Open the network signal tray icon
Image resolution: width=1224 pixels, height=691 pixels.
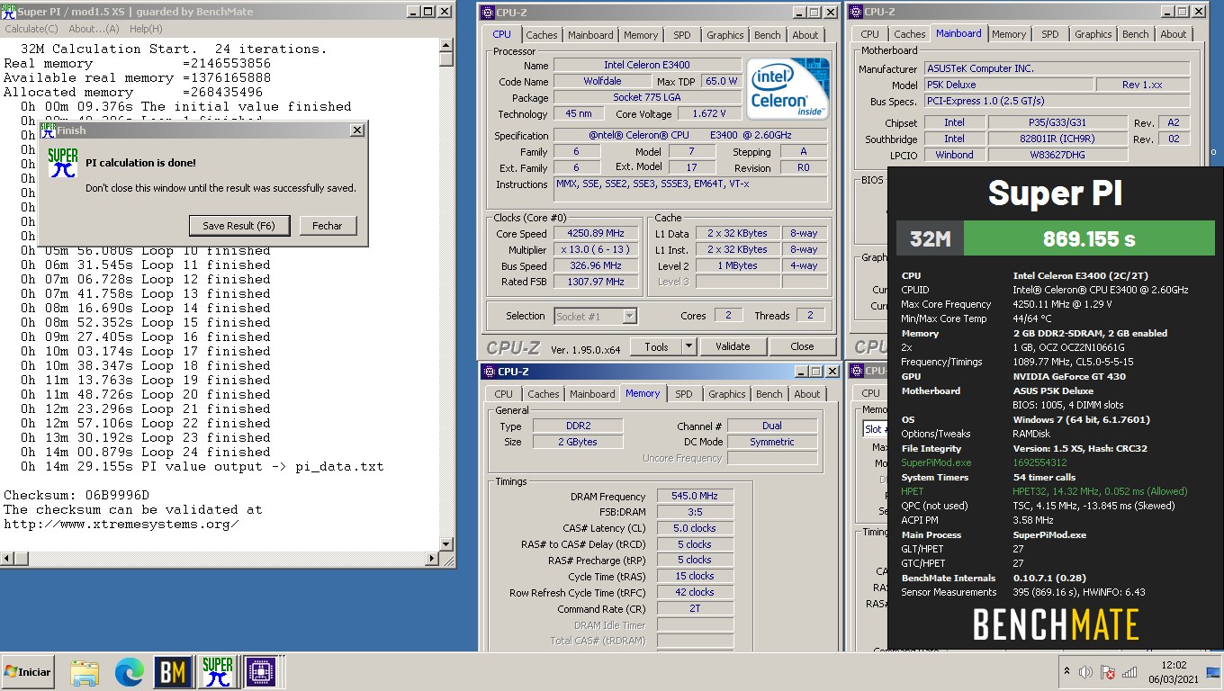click(x=1129, y=672)
